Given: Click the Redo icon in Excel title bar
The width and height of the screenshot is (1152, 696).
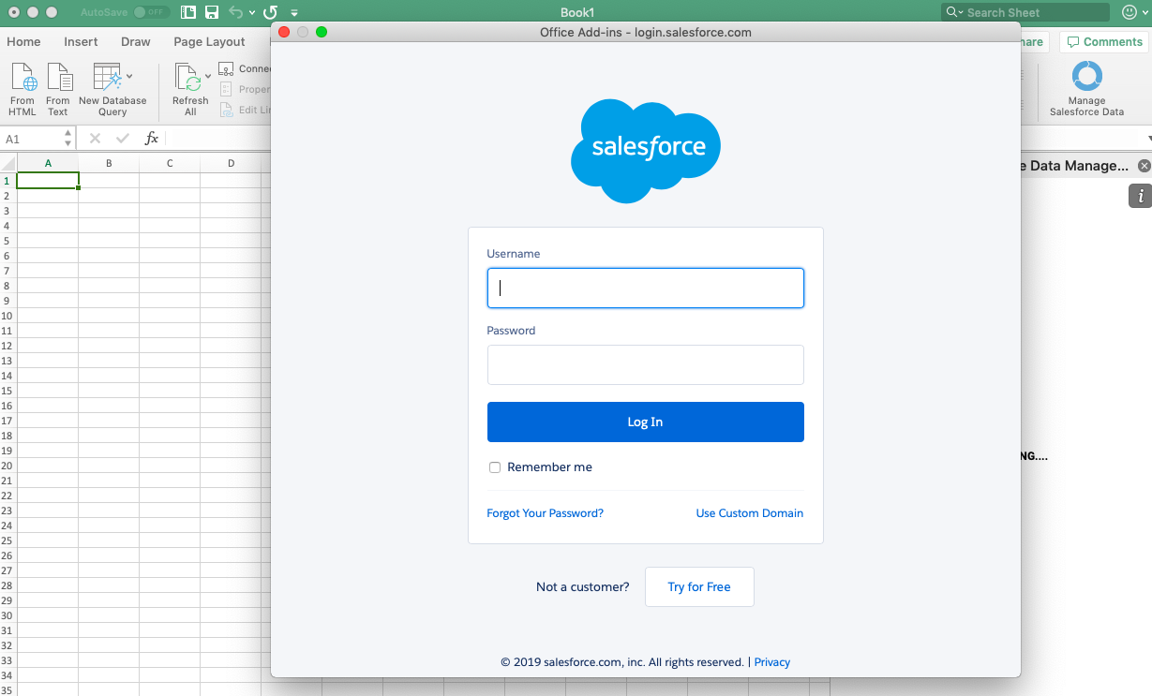Looking at the screenshot, I should click(270, 12).
